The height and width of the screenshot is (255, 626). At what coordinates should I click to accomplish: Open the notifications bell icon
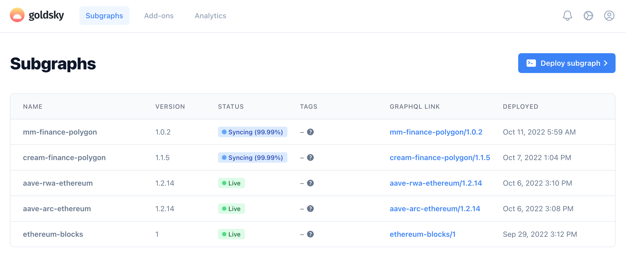pos(567,16)
